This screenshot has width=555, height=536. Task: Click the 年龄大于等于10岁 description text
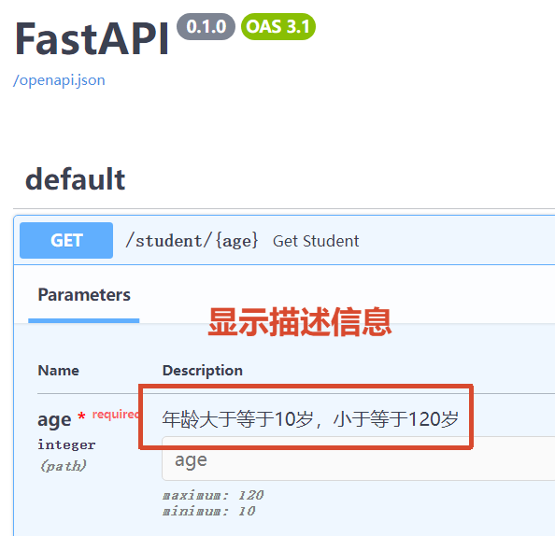click(x=310, y=419)
